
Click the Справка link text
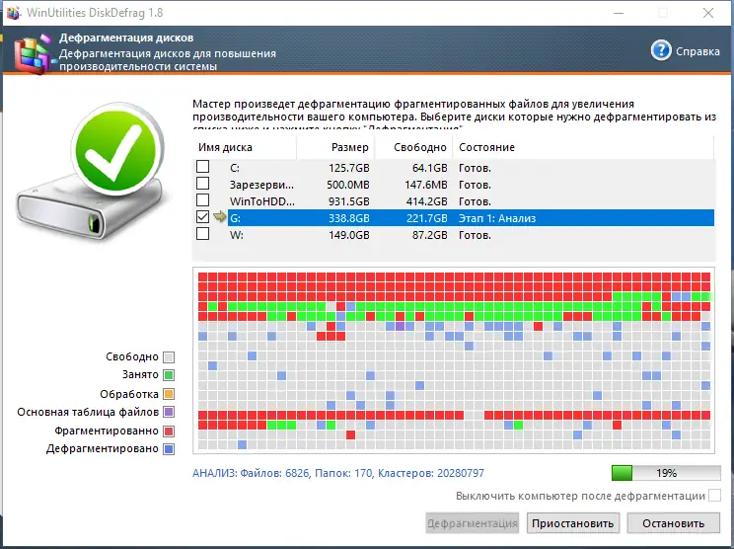[697, 51]
